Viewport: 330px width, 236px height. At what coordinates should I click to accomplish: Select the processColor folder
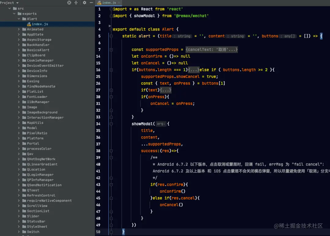tap(39, 149)
